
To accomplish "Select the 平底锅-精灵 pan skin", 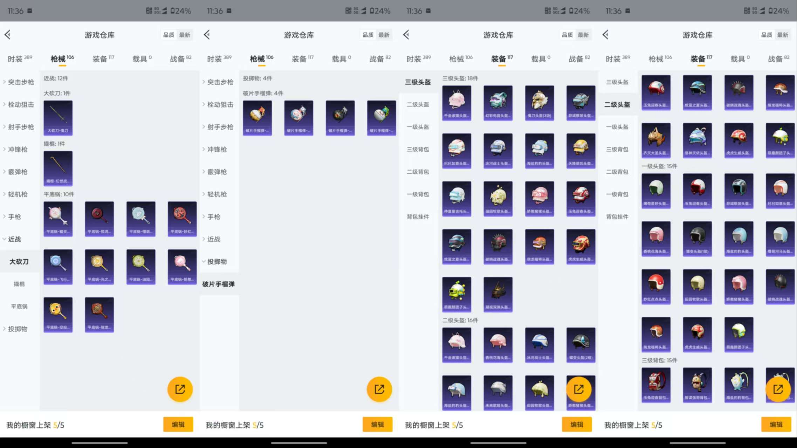I will (58, 219).
